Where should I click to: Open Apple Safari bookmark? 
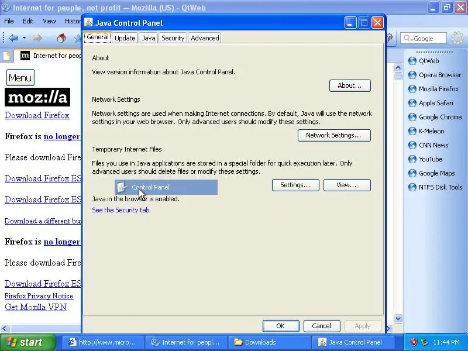pos(431,103)
